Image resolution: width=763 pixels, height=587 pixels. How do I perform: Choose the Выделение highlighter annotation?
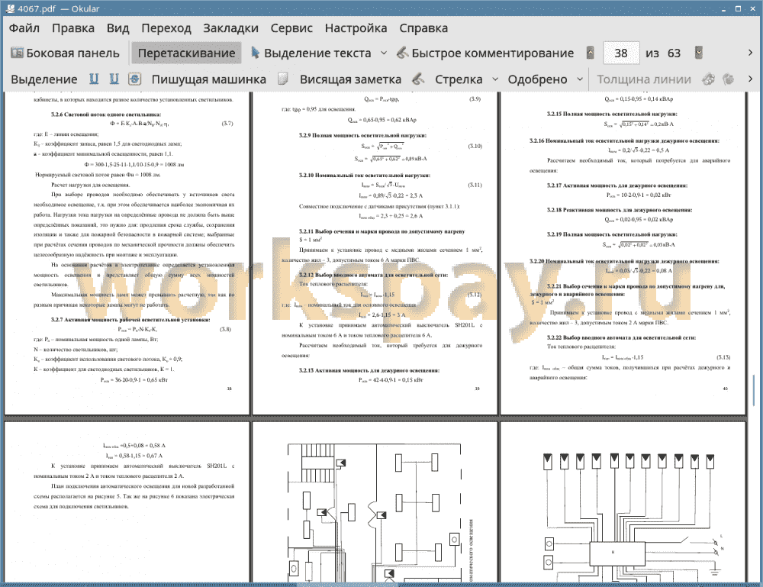[43, 79]
